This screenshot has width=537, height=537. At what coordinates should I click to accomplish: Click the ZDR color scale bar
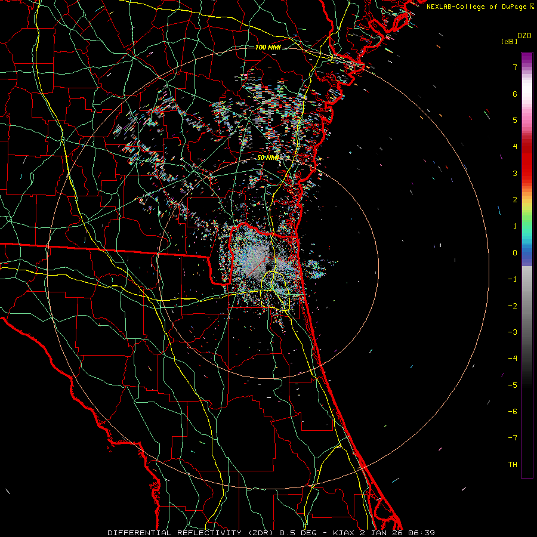[x=527, y=265]
